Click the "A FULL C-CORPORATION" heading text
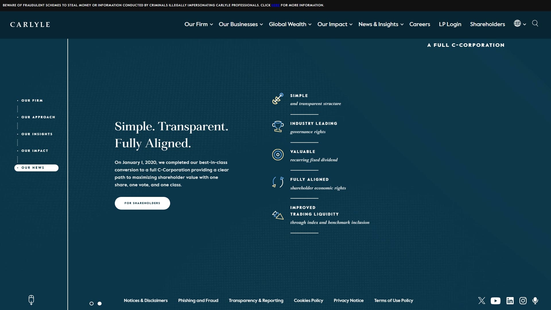The image size is (551, 310). pos(466,45)
